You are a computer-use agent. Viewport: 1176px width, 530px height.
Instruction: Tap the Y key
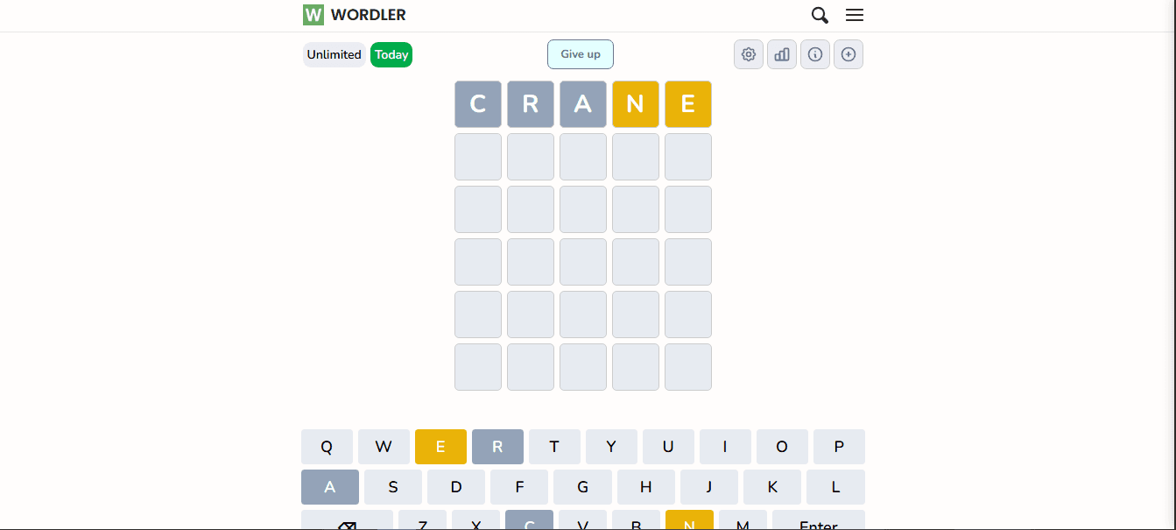pyautogui.click(x=611, y=447)
